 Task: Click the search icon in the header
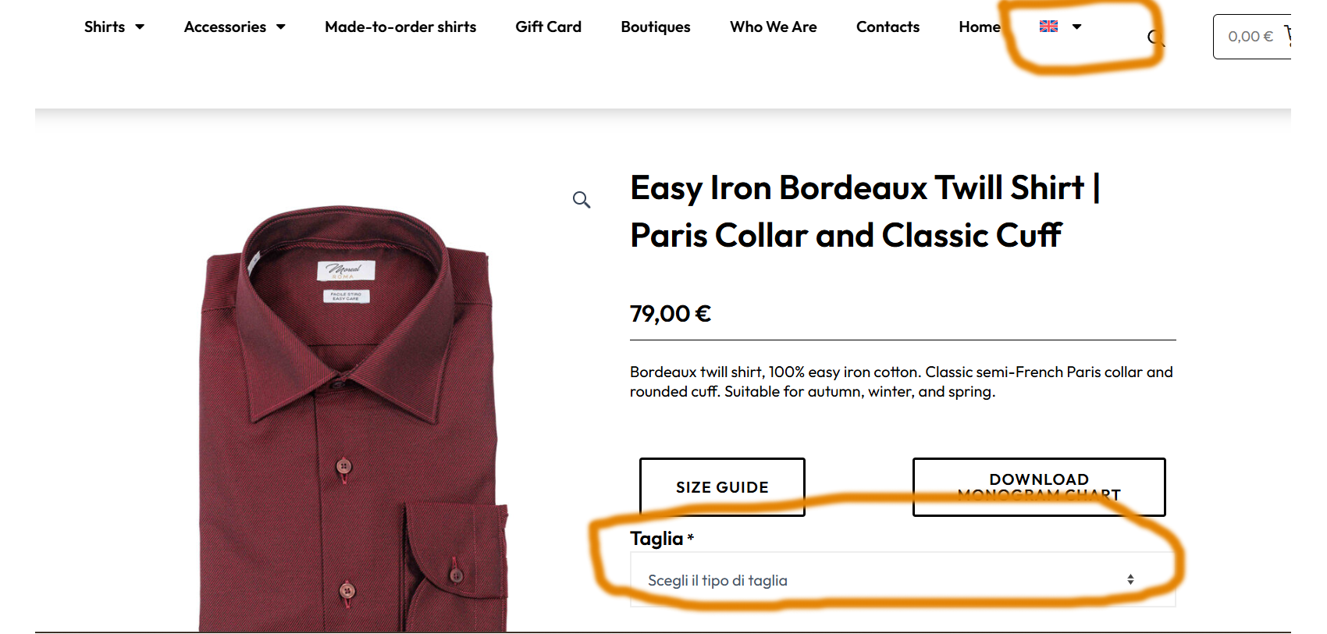tap(1155, 37)
